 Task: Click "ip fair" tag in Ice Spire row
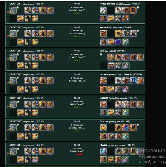coord(76,107)
